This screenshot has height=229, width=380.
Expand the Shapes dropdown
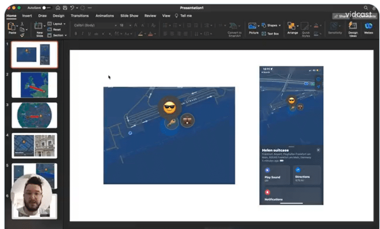pos(279,25)
